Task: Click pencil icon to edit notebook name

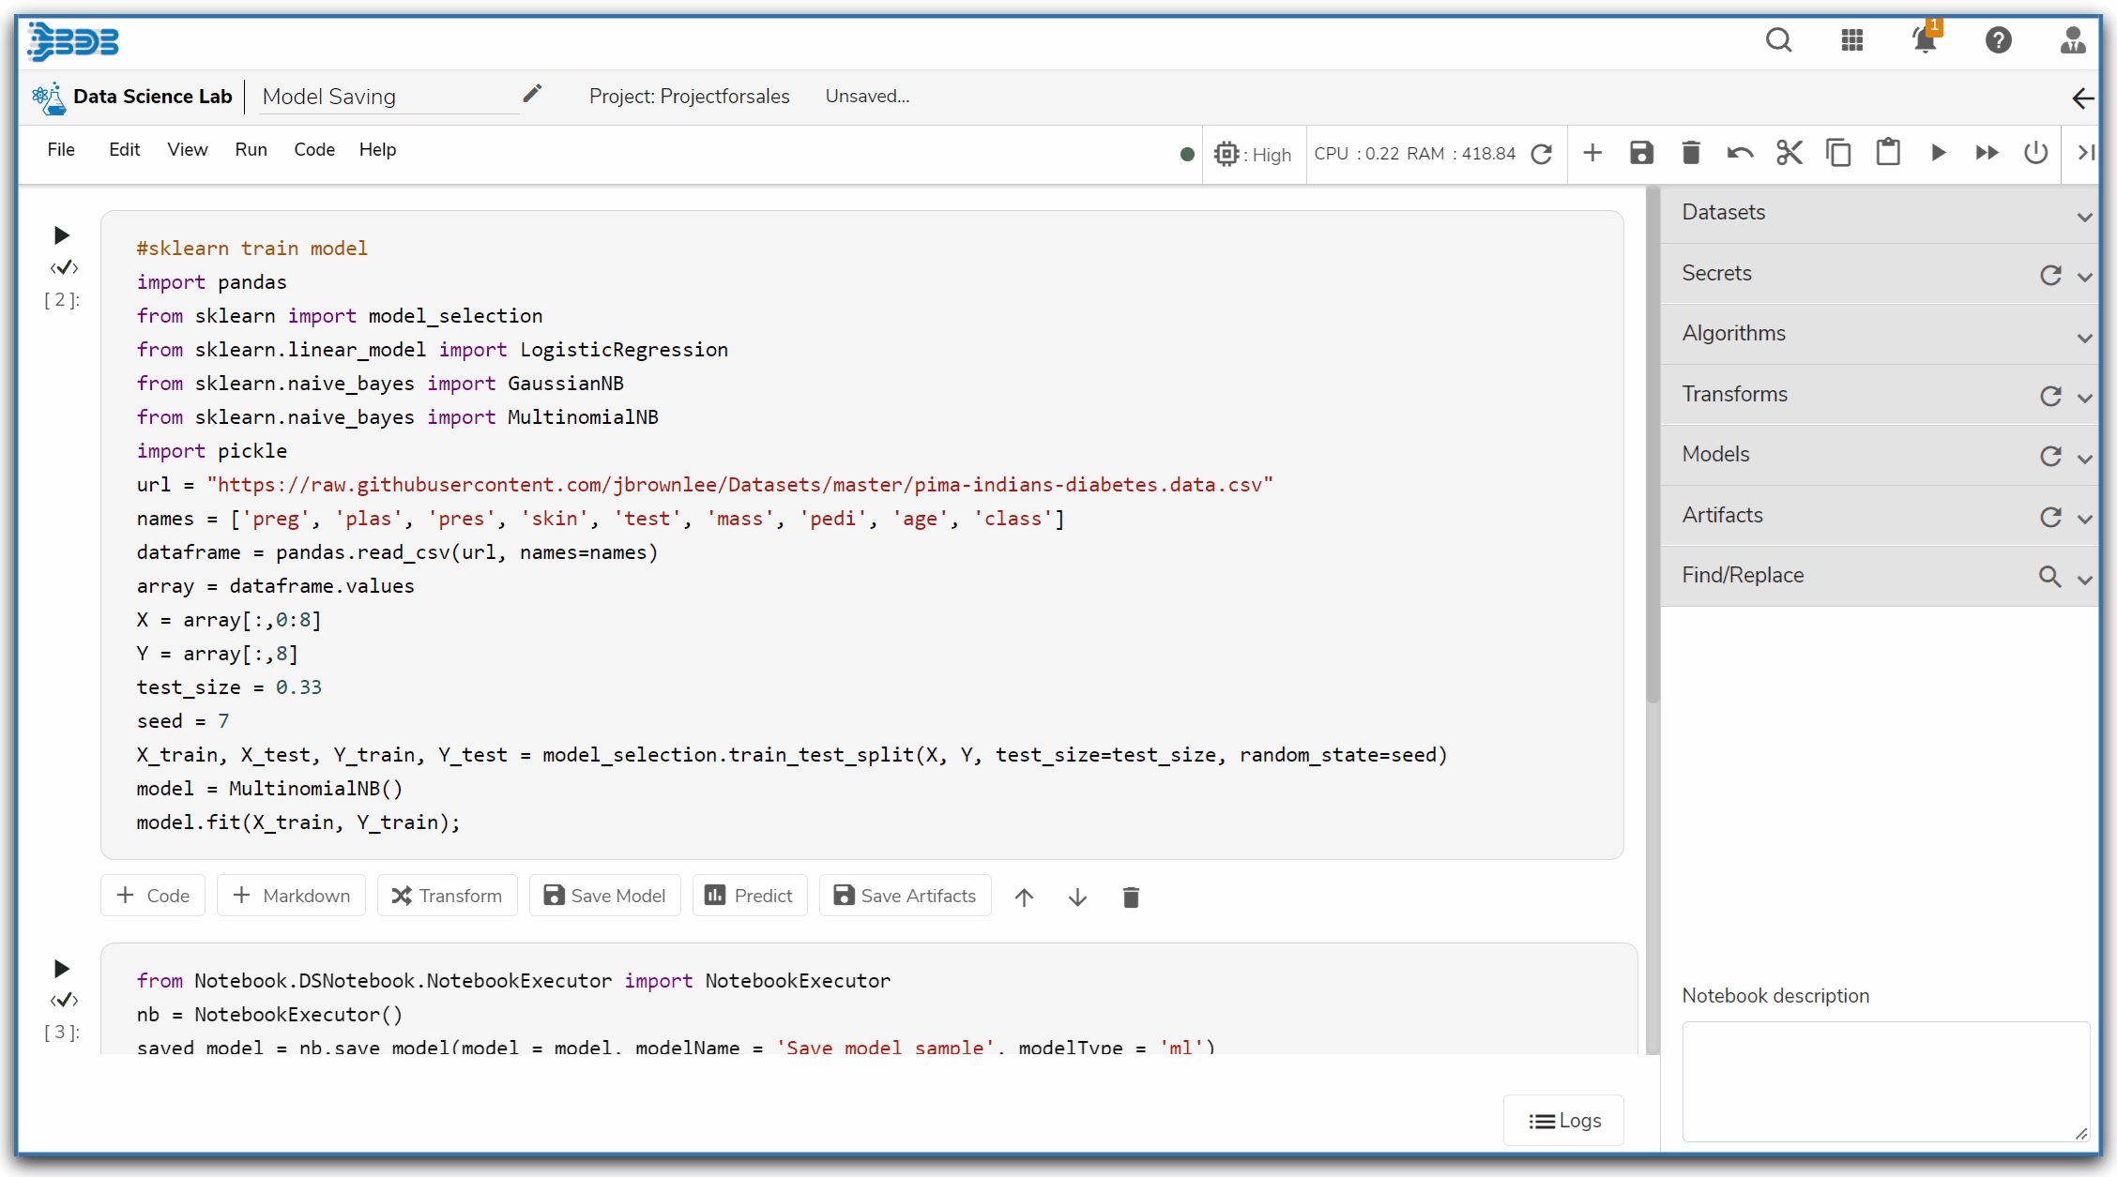Action: 532,94
